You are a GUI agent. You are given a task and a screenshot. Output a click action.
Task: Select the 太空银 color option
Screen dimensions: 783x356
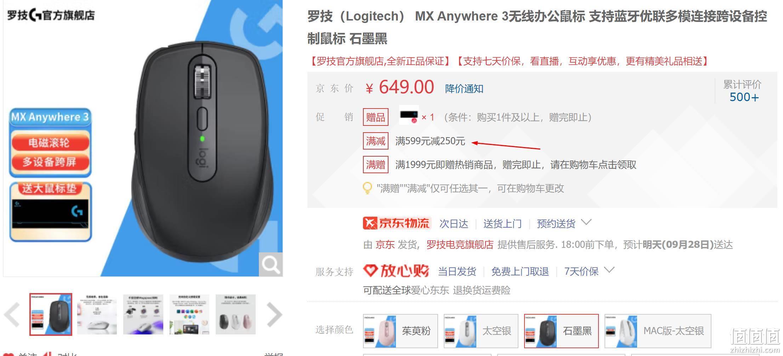(x=481, y=331)
